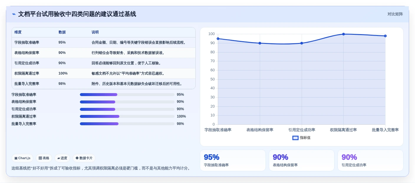Click the 100% value in the table
This screenshot has width=415, height=183.
point(63,74)
